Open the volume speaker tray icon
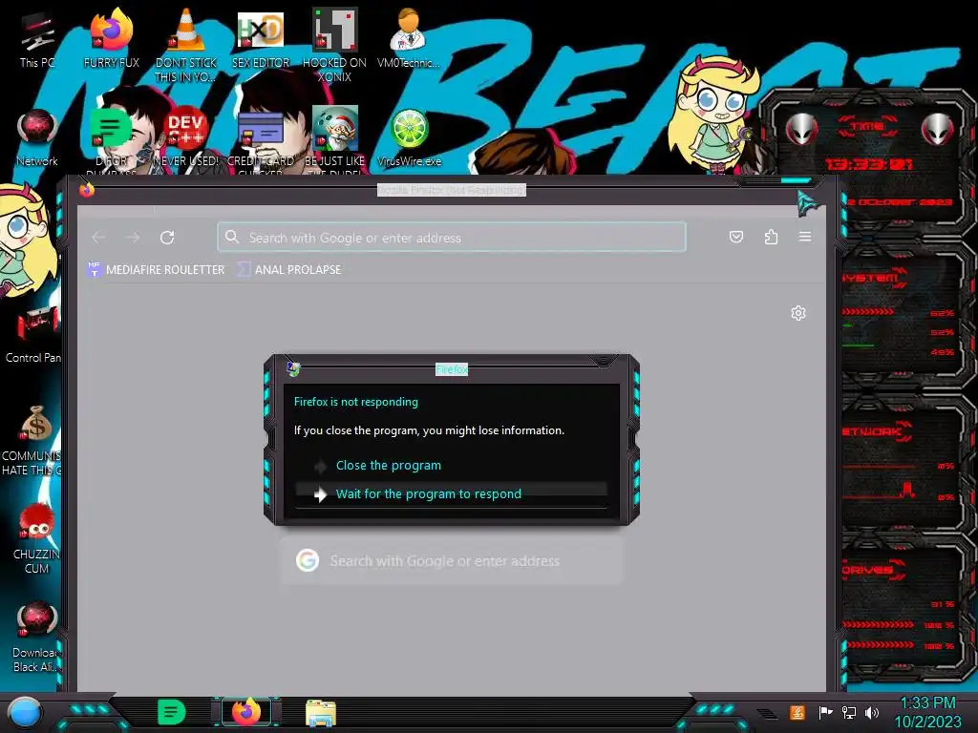The image size is (978, 733). tap(872, 712)
